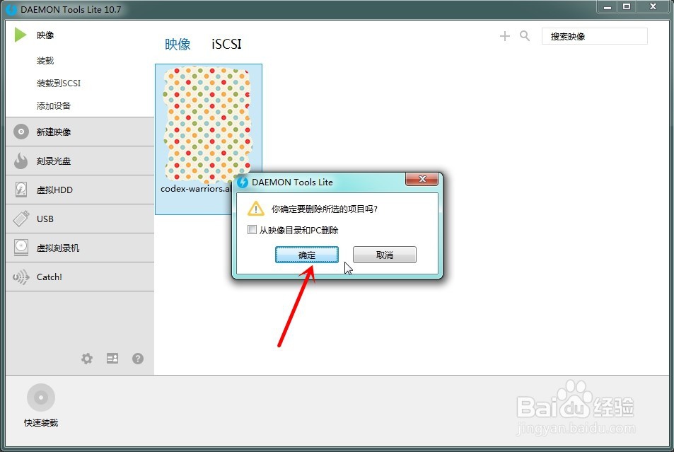Close the DAEMON Tools Lite dialog
674x452 pixels.
(422, 180)
